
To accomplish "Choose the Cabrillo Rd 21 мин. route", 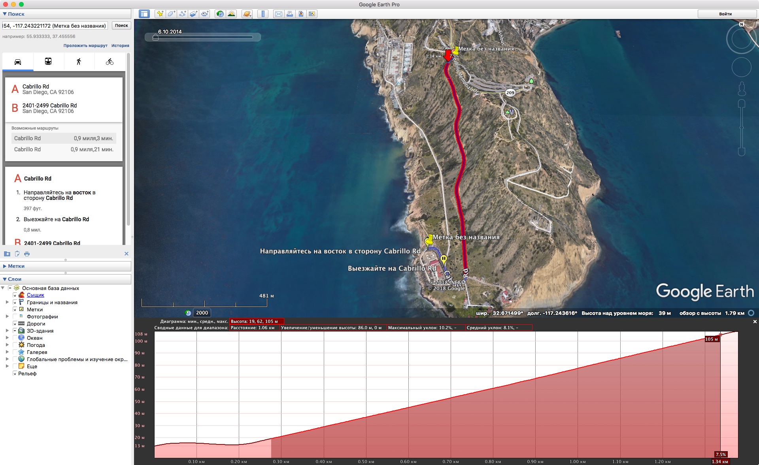I will [x=64, y=149].
